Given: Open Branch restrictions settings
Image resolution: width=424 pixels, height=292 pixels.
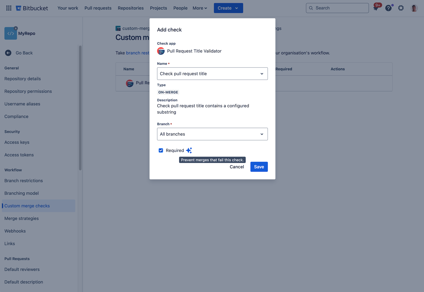Looking at the screenshot, I should (23, 181).
